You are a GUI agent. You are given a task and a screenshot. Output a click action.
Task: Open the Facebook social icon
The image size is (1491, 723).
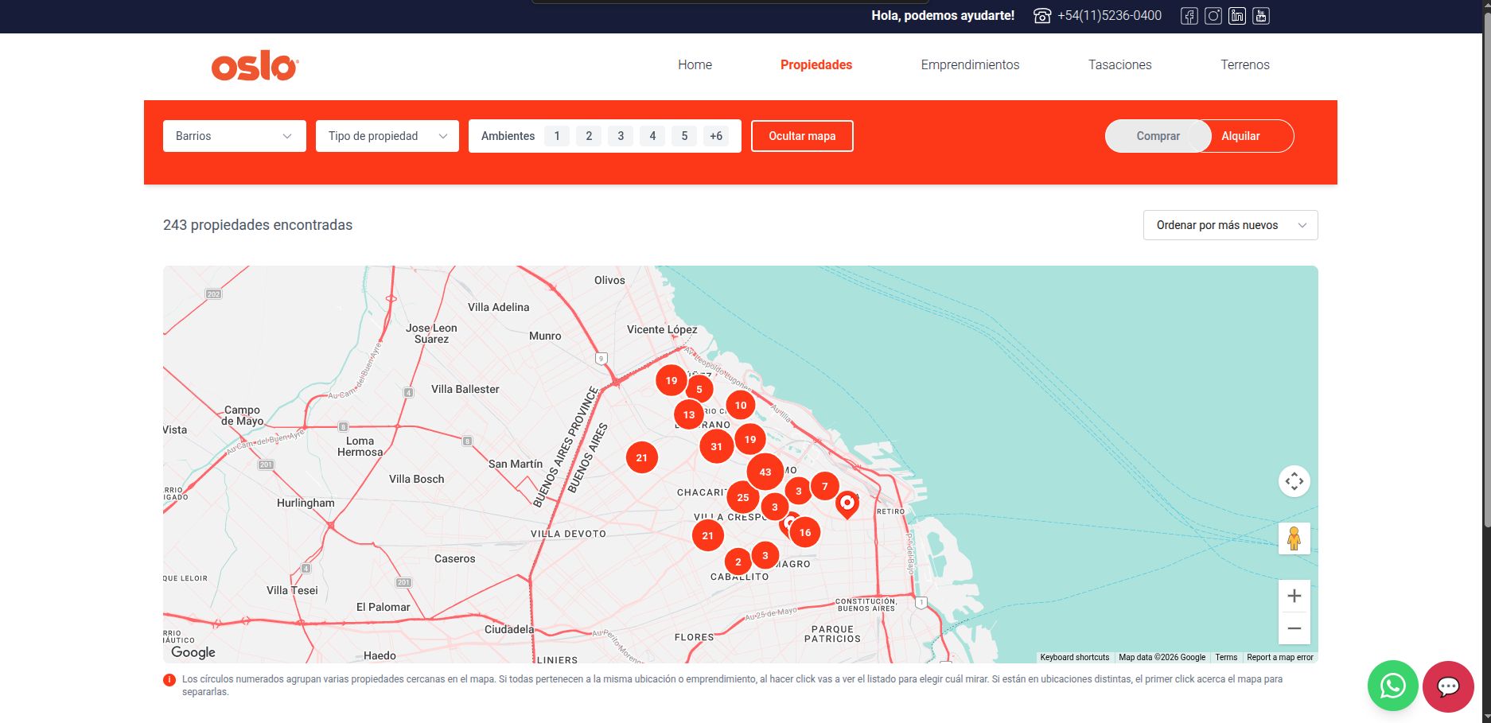tap(1189, 16)
